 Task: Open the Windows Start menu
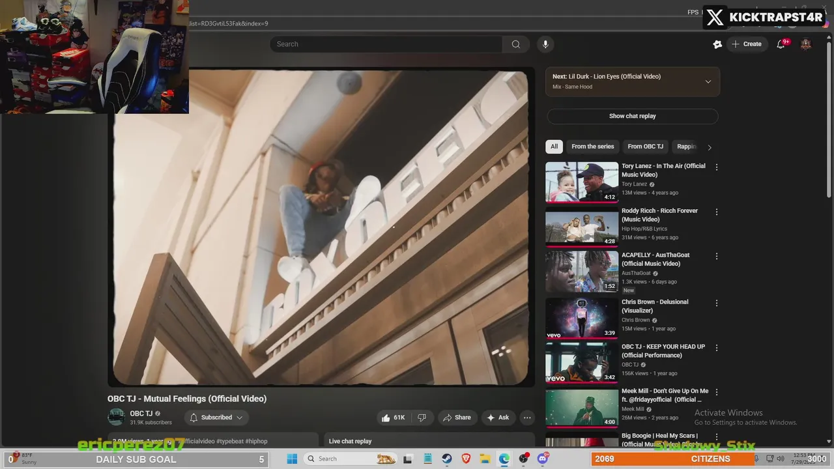292,459
